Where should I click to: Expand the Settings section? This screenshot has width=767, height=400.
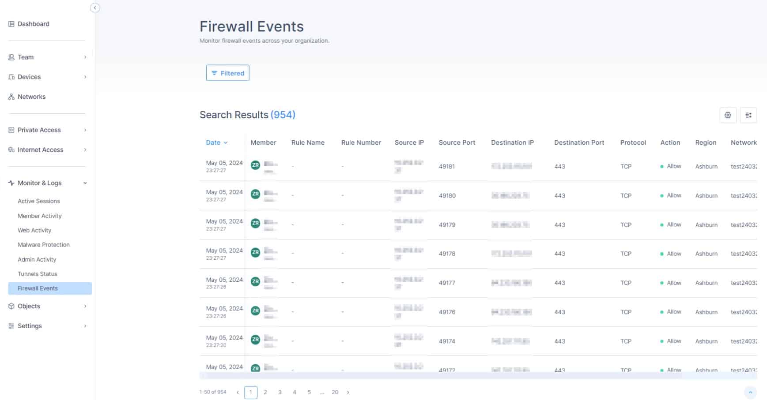point(85,325)
